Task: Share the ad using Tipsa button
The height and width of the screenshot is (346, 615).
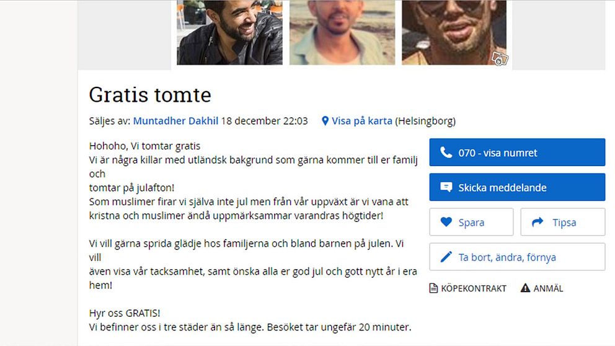Action: [x=563, y=222]
